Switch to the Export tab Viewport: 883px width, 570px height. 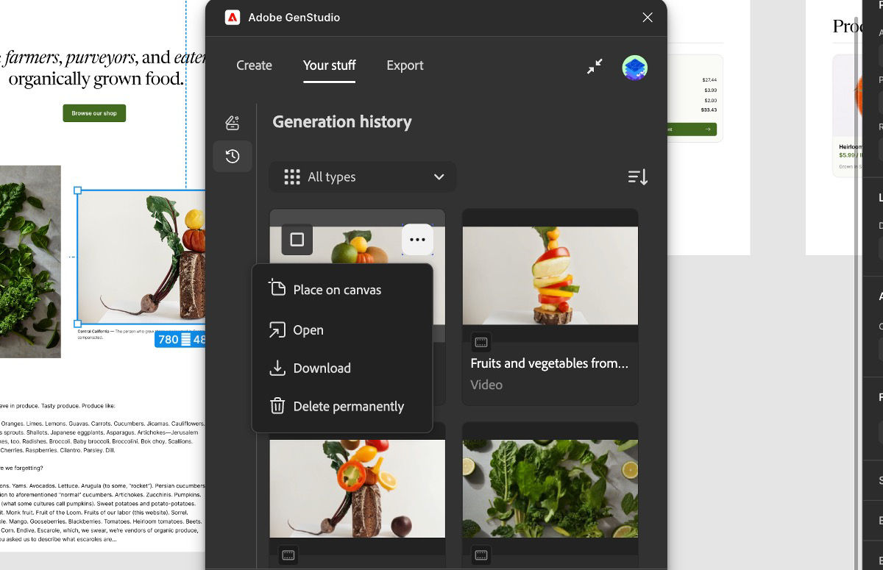[405, 65]
